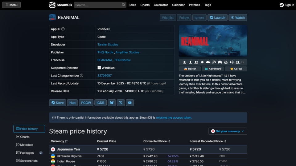Select the Metadata sidebar tab
The width and height of the screenshot is (296, 166).
coord(29,145)
